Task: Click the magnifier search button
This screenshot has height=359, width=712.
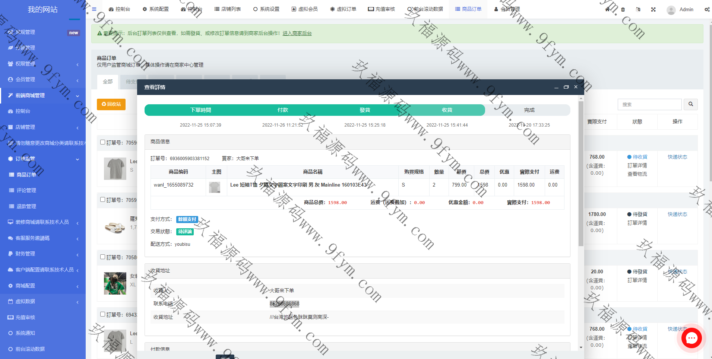Action: 690,104
